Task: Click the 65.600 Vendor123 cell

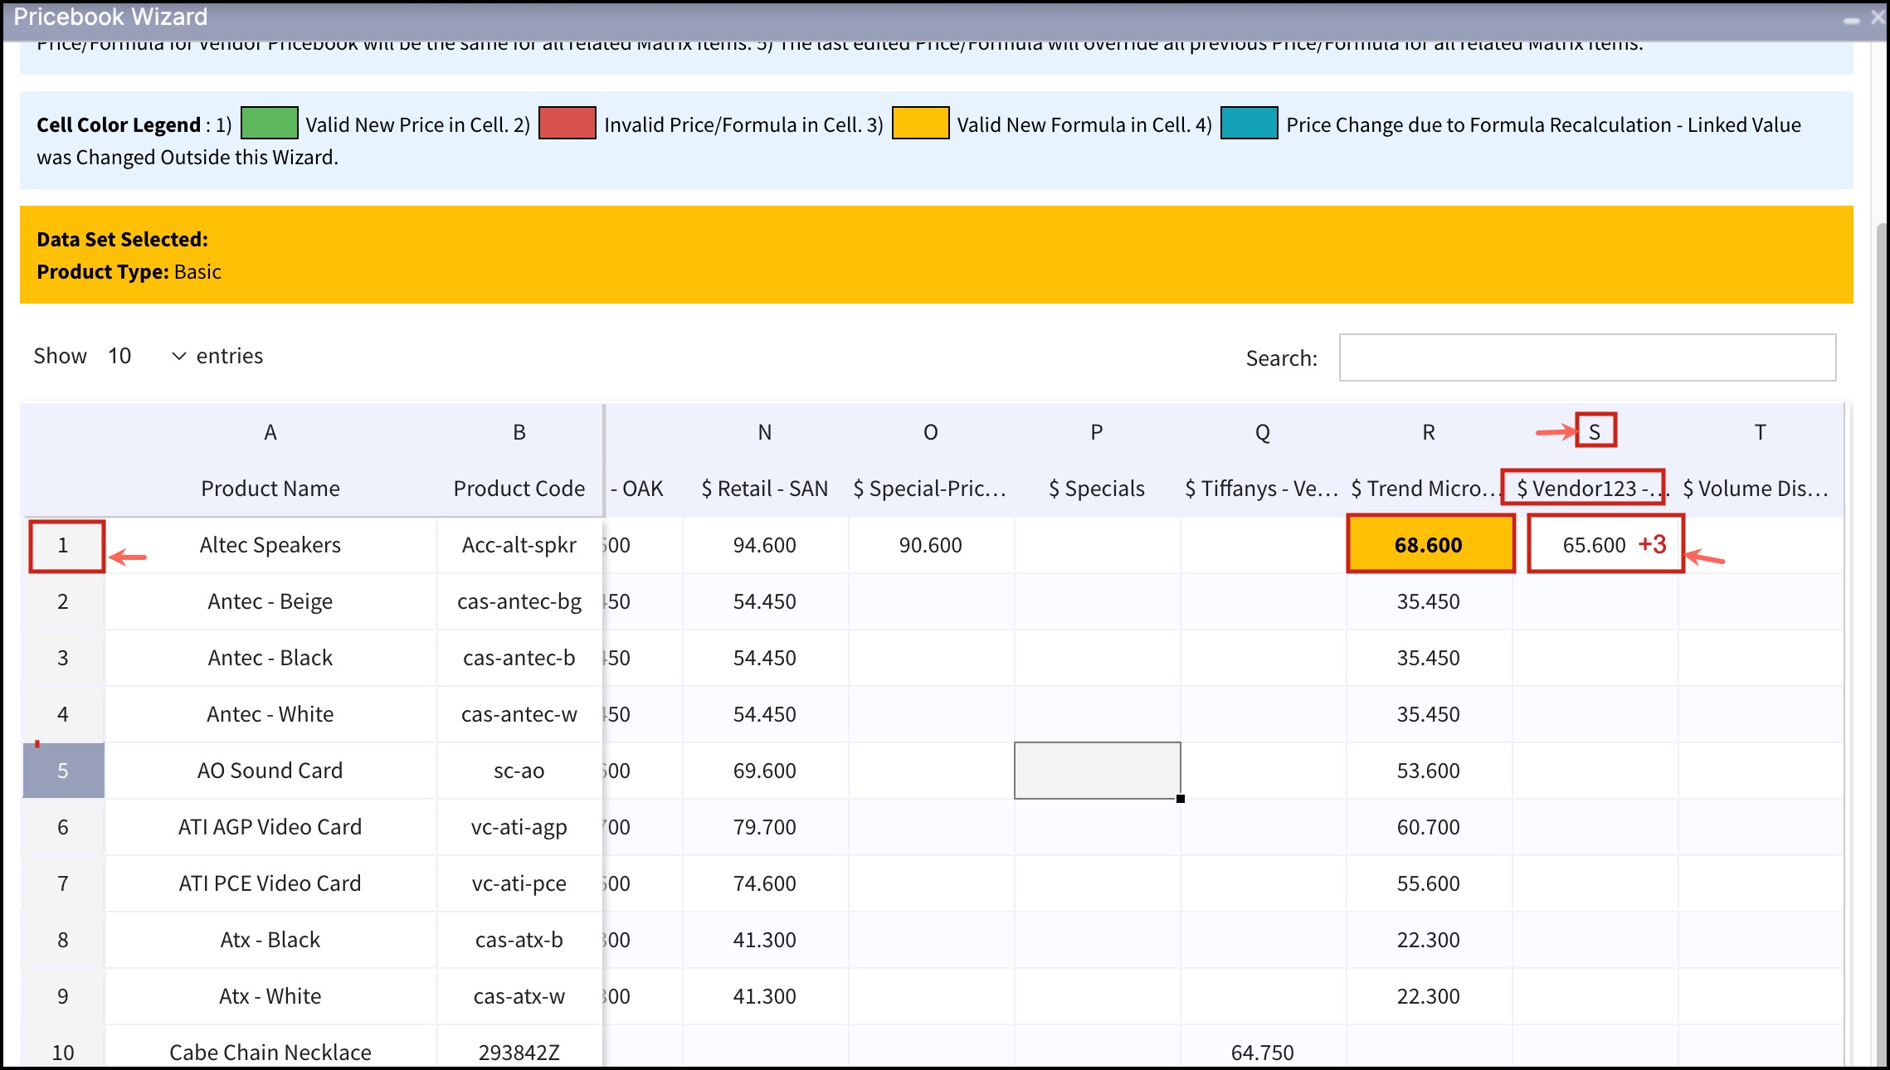Action: point(1595,546)
